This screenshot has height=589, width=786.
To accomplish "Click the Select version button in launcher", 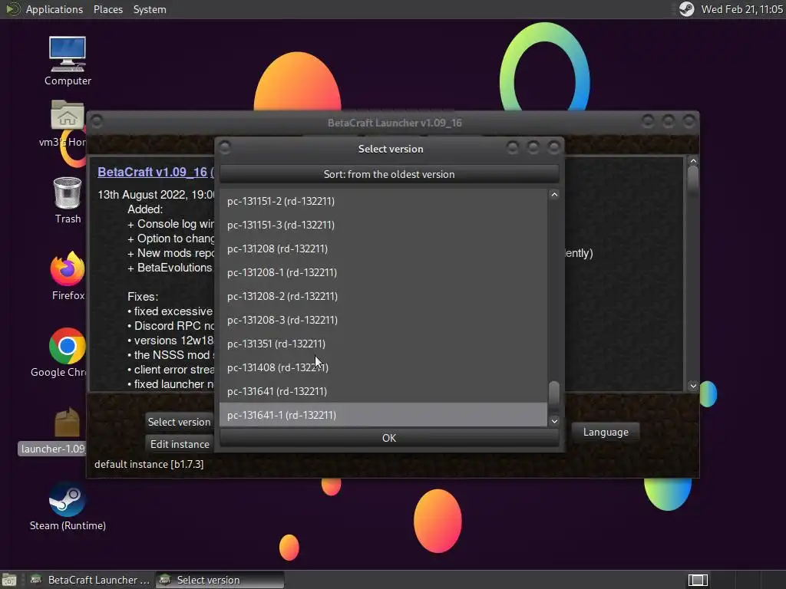I will tap(179, 422).
